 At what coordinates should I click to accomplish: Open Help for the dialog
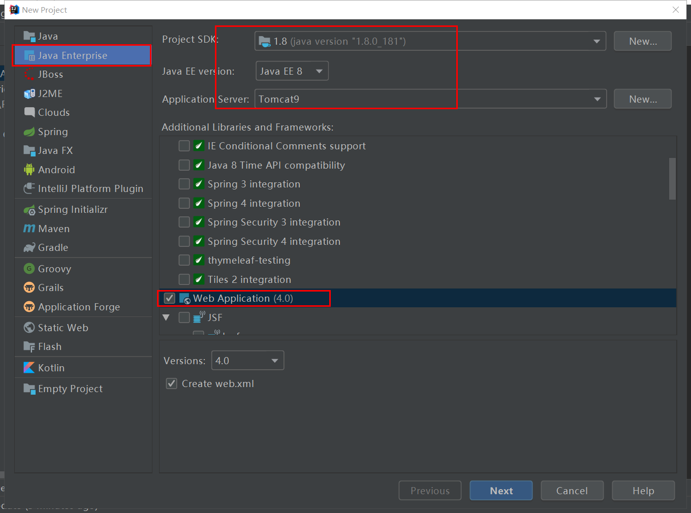click(643, 491)
